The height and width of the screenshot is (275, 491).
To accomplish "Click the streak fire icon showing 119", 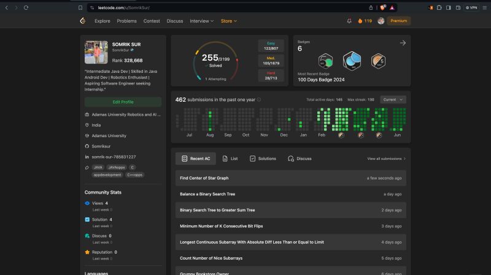I will (365, 21).
